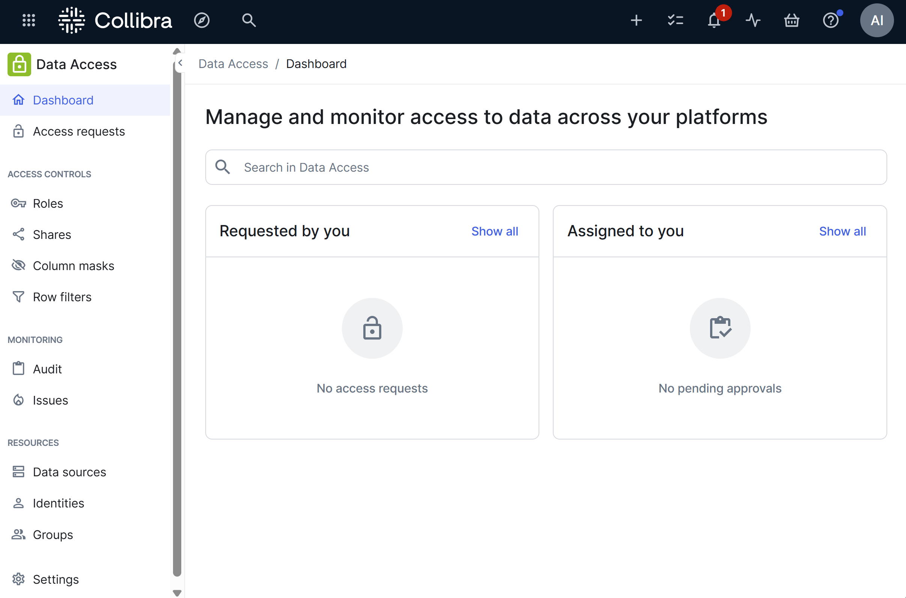The width and height of the screenshot is (906, 598).
Task: Open the tasks checklist icon
Action: (675, 20)
